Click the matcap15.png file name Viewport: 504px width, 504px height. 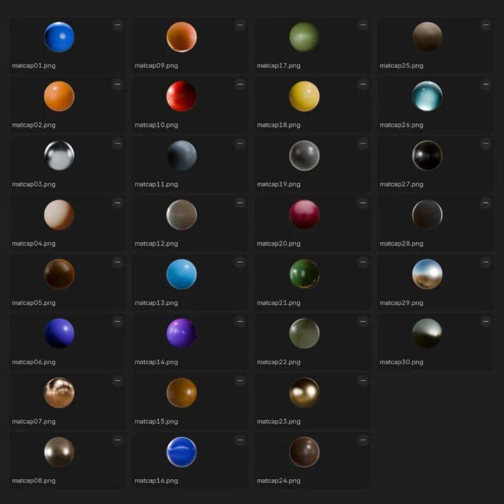click(156, 421)
